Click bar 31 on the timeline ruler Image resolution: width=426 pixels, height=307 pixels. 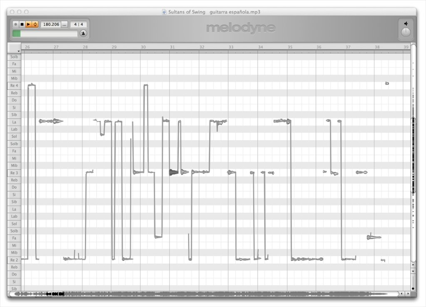(x=172, y=47)
